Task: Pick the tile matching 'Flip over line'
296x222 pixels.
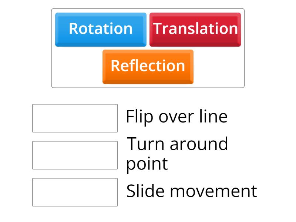Action: [x=148, y=67]
